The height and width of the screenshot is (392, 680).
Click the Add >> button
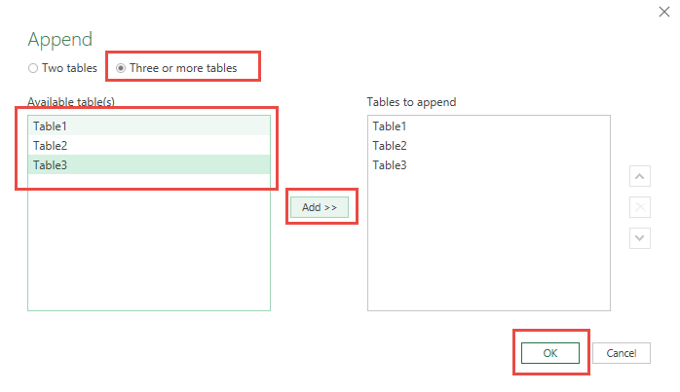coord(320,207)
